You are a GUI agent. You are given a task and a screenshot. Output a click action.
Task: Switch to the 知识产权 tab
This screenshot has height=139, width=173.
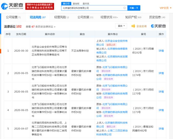(x=133, y=17)
